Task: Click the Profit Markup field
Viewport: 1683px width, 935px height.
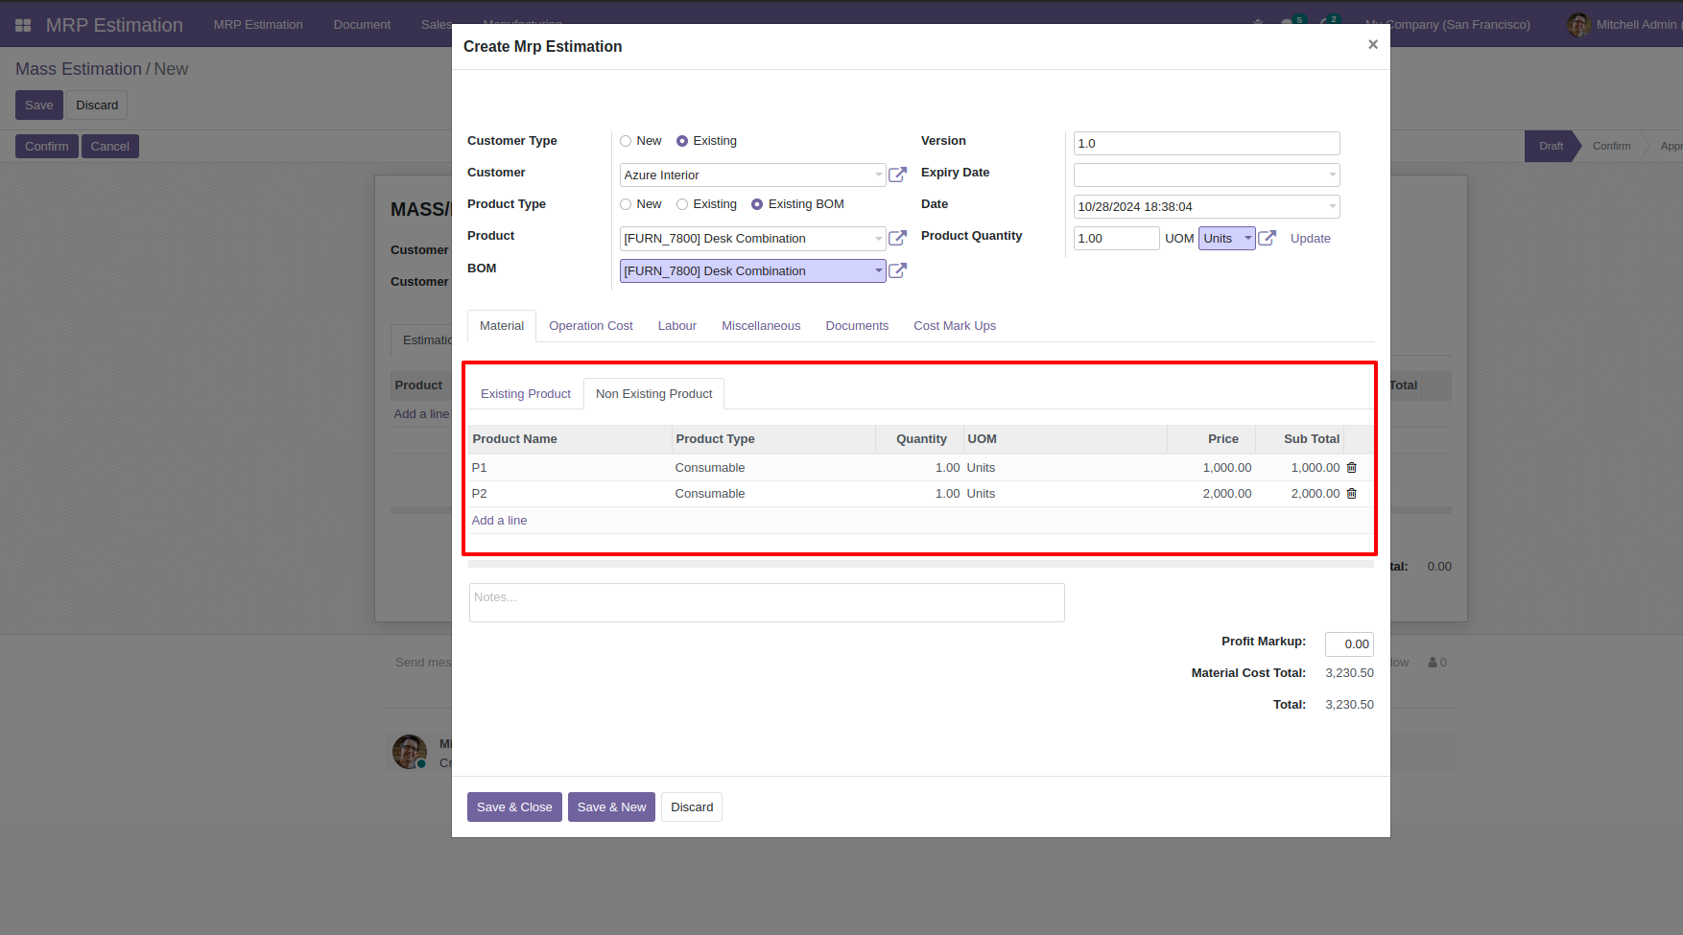Action: pos(1349,644)
